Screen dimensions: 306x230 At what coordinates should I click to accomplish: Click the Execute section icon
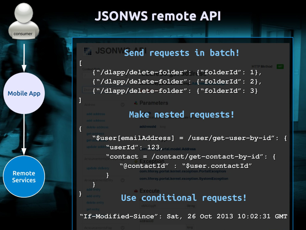(136, 191)
